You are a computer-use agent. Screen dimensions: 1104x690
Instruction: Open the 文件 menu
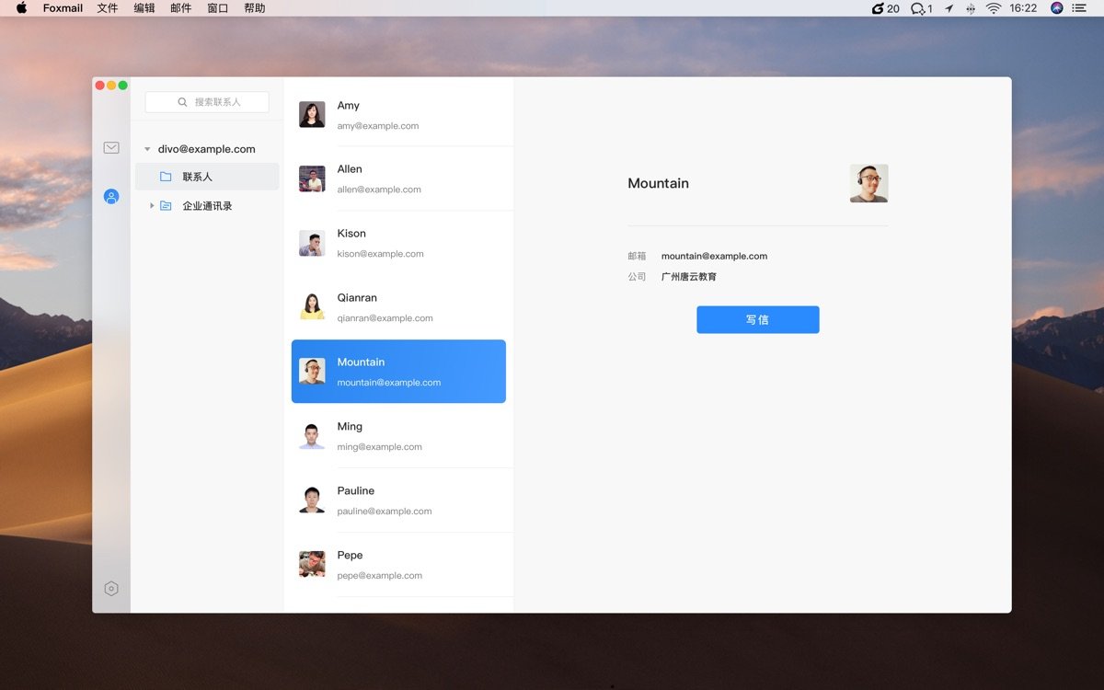point(108,8)
